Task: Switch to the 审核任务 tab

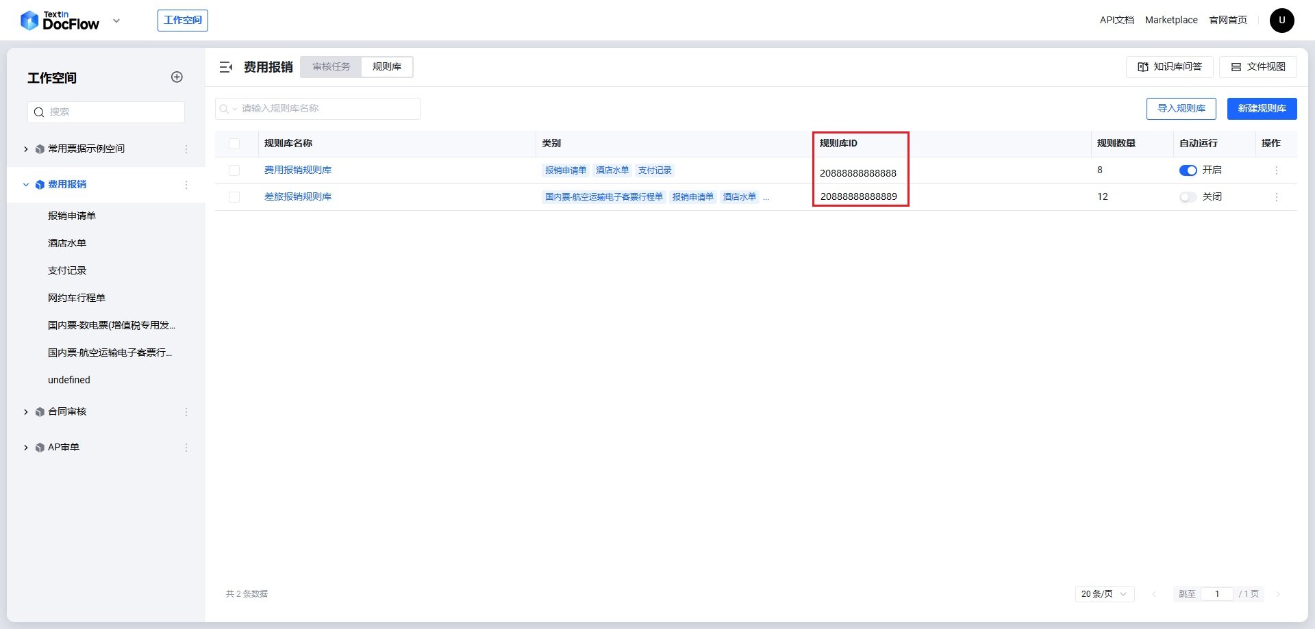Action: [x=331, y=66]
